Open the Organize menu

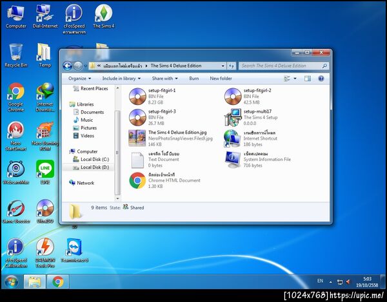pos(80,79)
